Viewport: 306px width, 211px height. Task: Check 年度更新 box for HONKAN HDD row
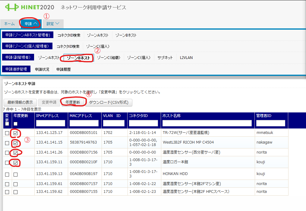(15, 174)
